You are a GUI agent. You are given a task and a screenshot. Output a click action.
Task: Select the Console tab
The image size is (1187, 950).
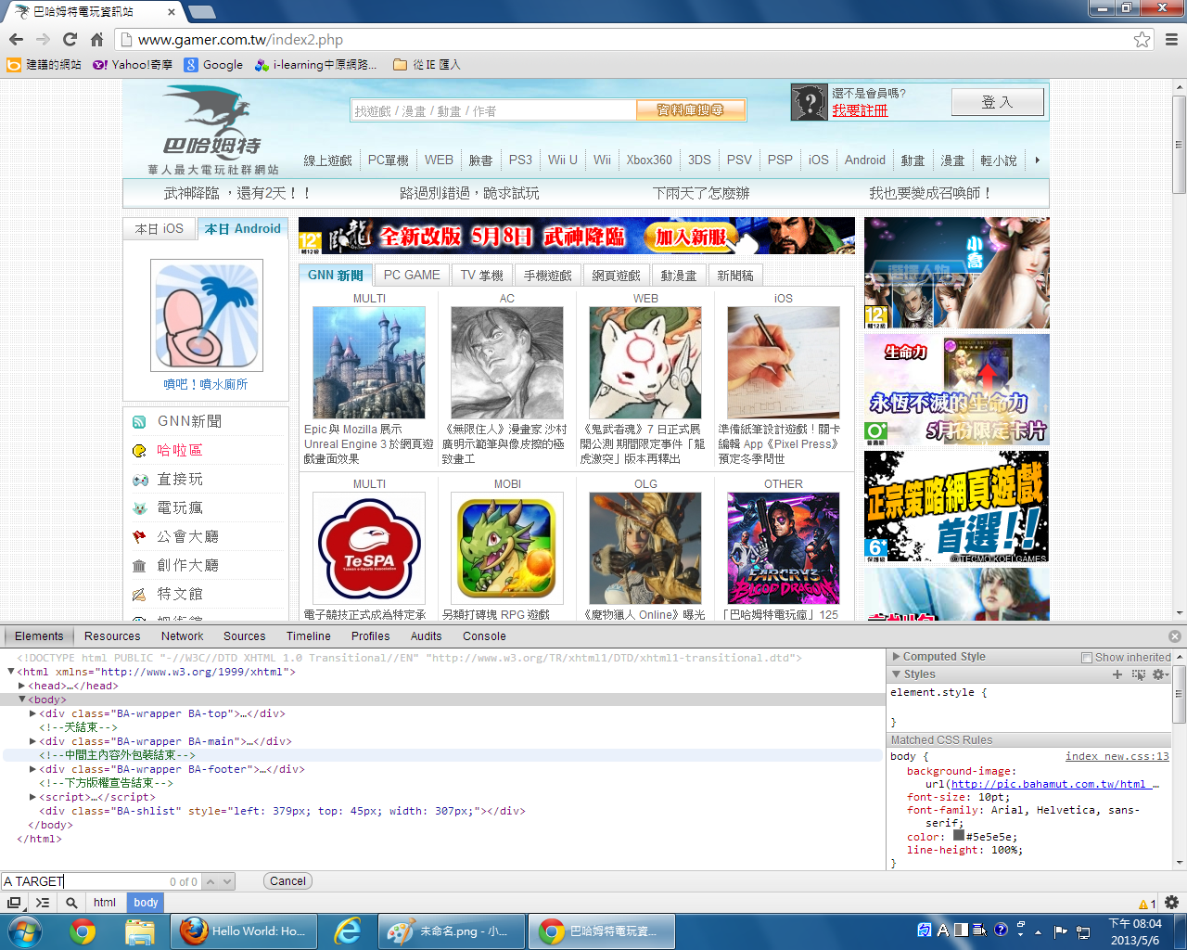484,636
